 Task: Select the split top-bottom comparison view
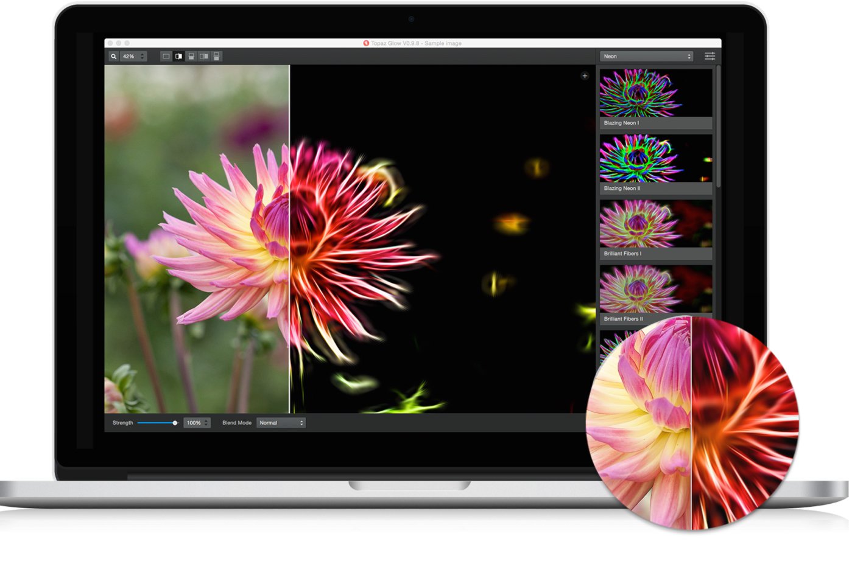click(x=191, y=57)
